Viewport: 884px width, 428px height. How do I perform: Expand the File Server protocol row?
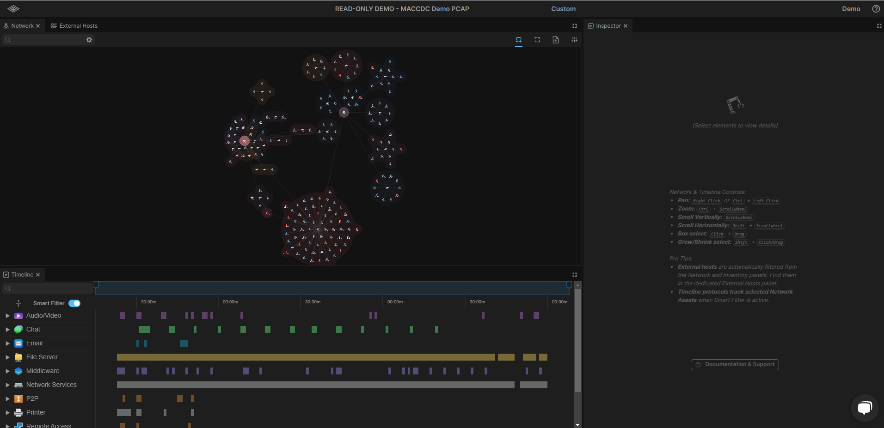pyautogui.click(x=7, y=357)
